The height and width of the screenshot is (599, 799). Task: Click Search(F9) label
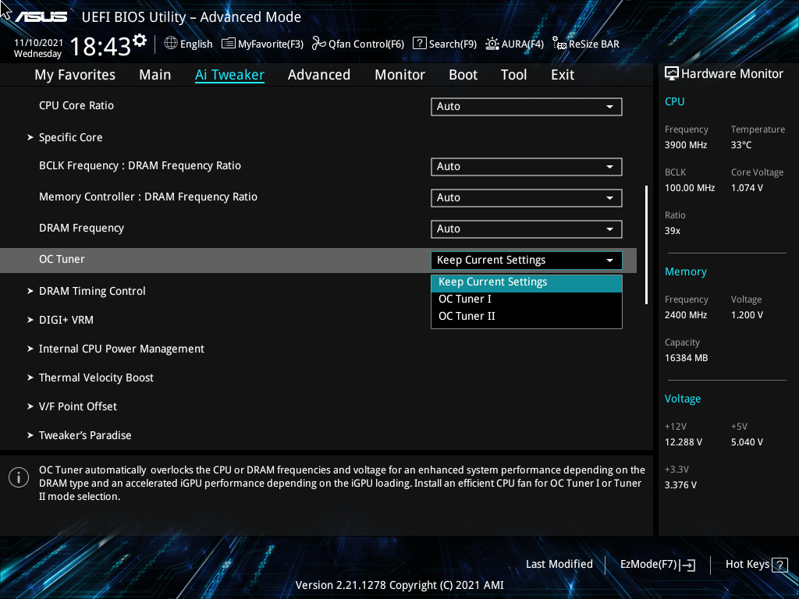[453, 44]
